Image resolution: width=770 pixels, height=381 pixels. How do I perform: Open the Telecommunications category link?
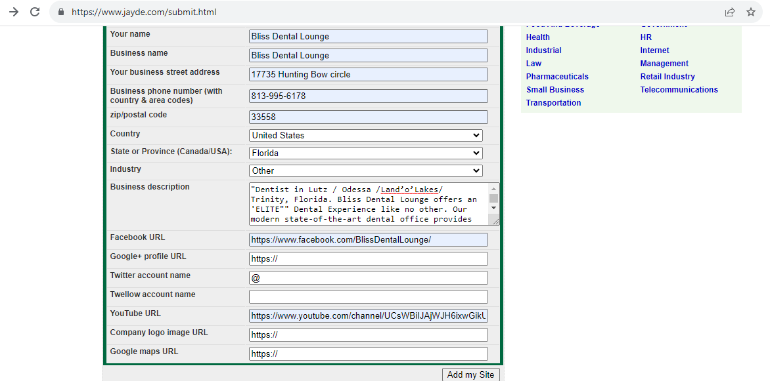pyautogui.click(x=679, y=90)
